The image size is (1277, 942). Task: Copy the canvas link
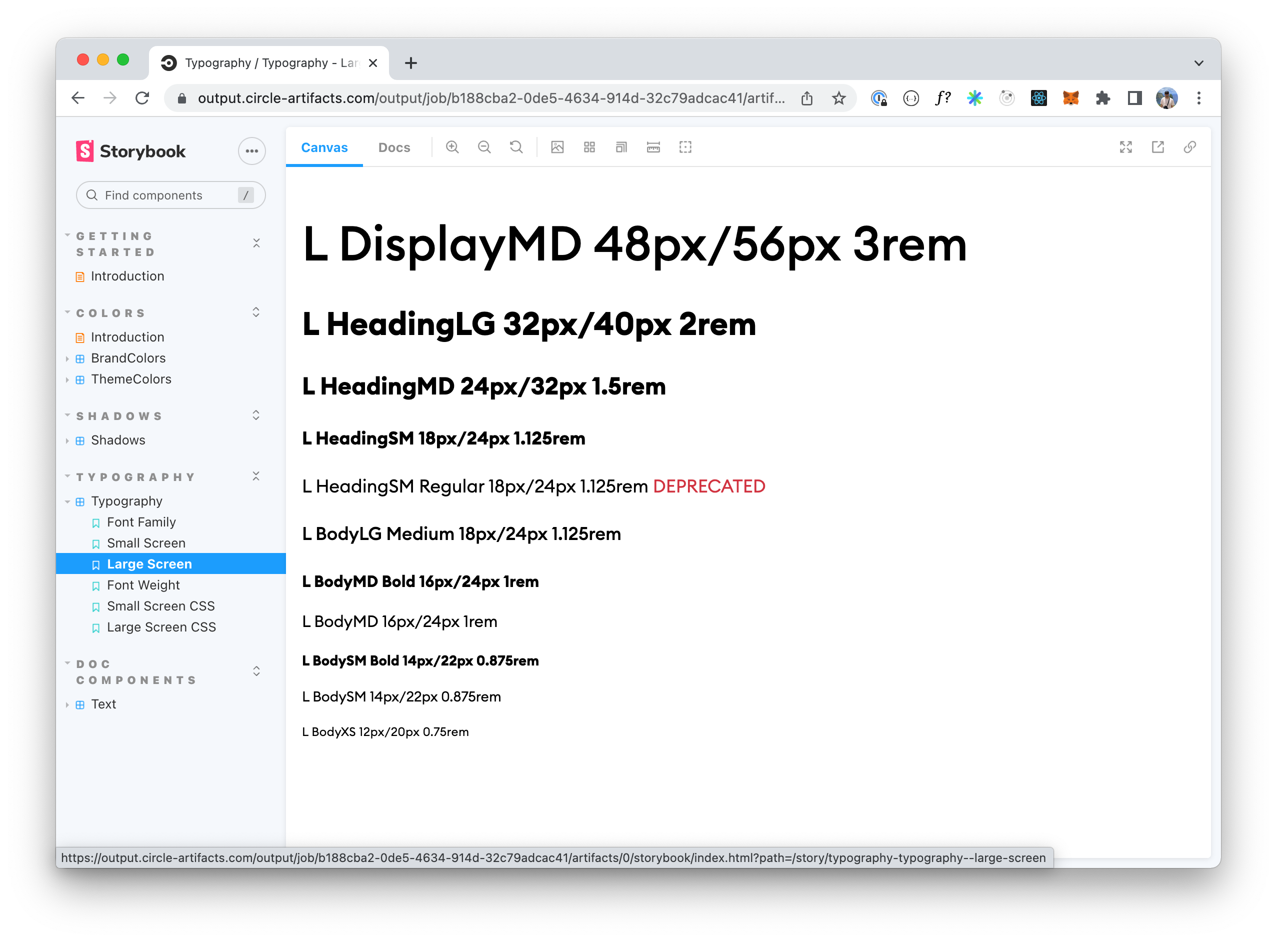coord(1189,147)
